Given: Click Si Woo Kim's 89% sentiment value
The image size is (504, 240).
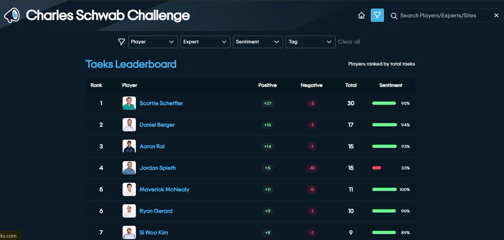Looking at the screenshot, I should (x=405, y=232).
